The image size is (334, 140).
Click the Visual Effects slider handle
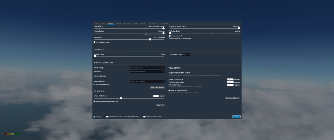(x=163, y=28)
